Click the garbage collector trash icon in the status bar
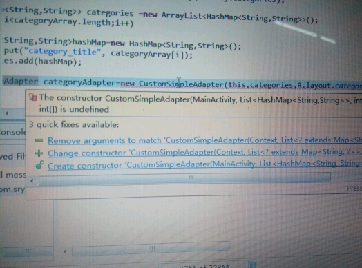This screenshot has width=362, height=268. click(253, 265)
